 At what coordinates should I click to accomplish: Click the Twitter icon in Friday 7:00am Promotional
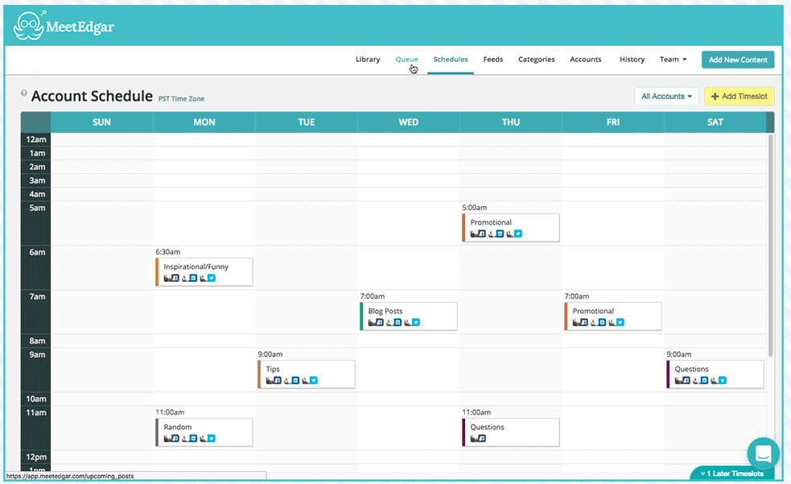(617, 322)
